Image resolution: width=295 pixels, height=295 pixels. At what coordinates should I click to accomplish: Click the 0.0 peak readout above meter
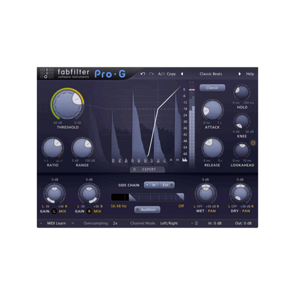(192, 83)
